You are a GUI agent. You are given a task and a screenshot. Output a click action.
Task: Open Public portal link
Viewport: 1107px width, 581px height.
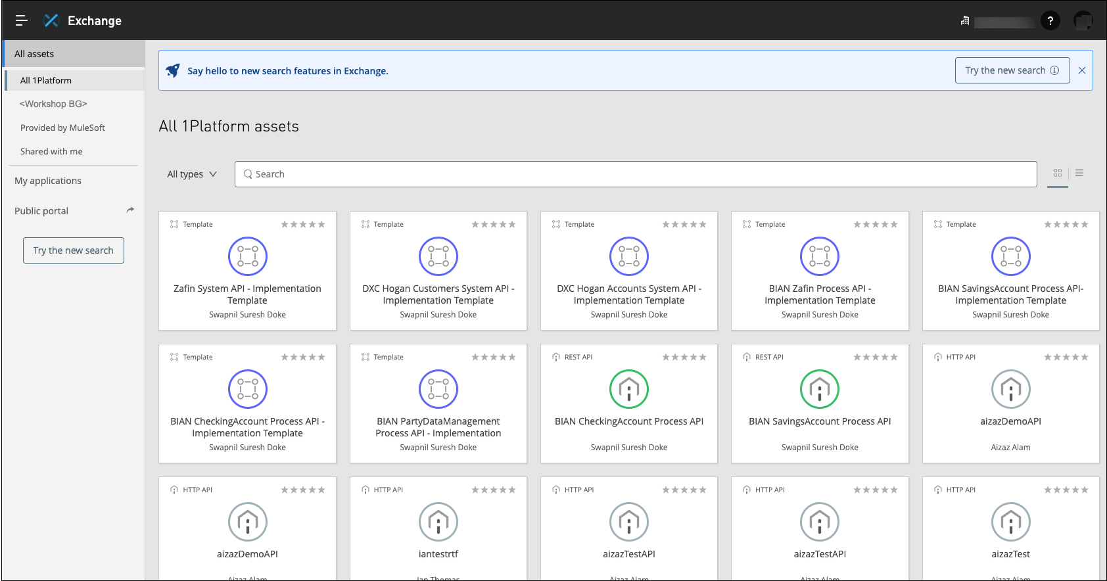pyautogui.click(x=41, y=211)
